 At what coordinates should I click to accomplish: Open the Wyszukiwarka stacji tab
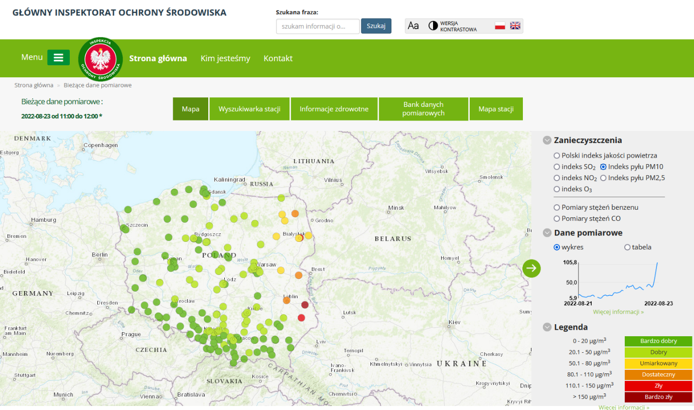click(249, 109)
